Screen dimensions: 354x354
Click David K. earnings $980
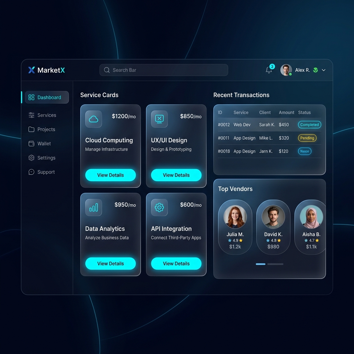(273, 247)
